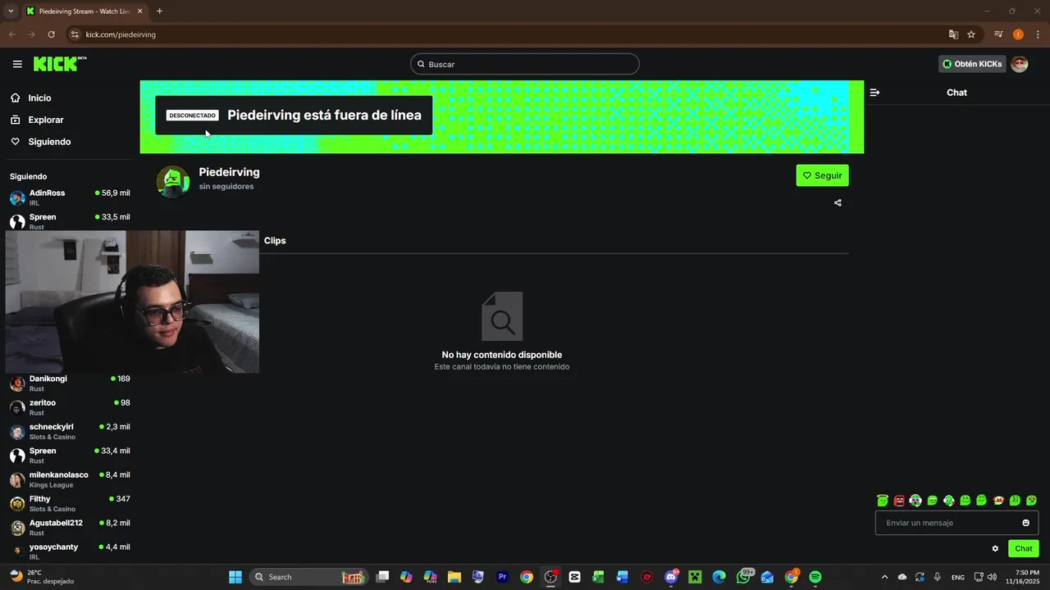Open Windows Start menu
The width and height of the screenshot is (1050, 590).
pyautogui.click(x=235, y=577)
